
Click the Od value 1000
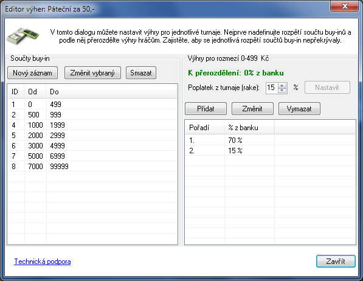[35, 125]
